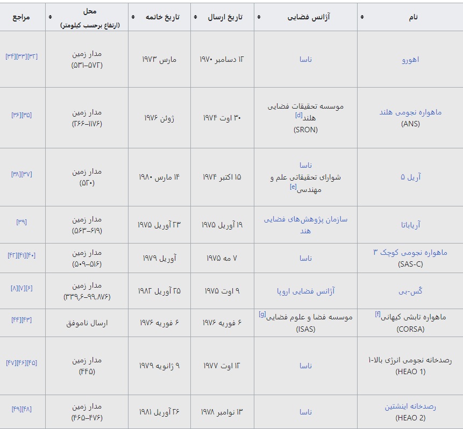Open reference [۴۲] in the SAS-C row
This screenshot has width=463, height=429.
pos(12,255)
